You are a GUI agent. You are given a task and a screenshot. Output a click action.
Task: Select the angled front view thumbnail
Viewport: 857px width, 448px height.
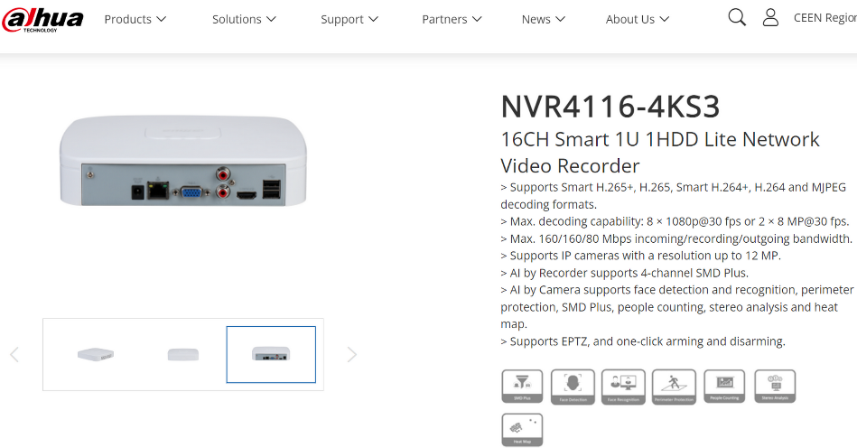click(95, 354)
